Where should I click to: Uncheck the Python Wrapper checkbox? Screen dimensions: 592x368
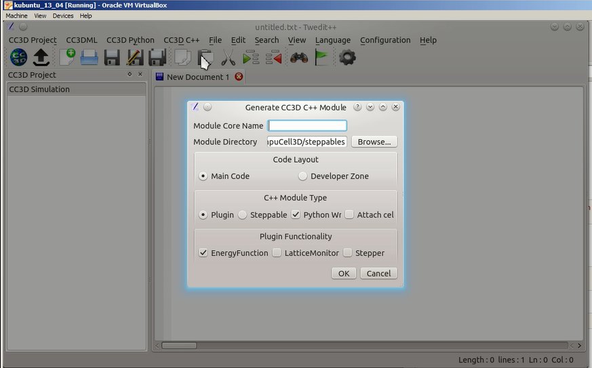[296, 215]
